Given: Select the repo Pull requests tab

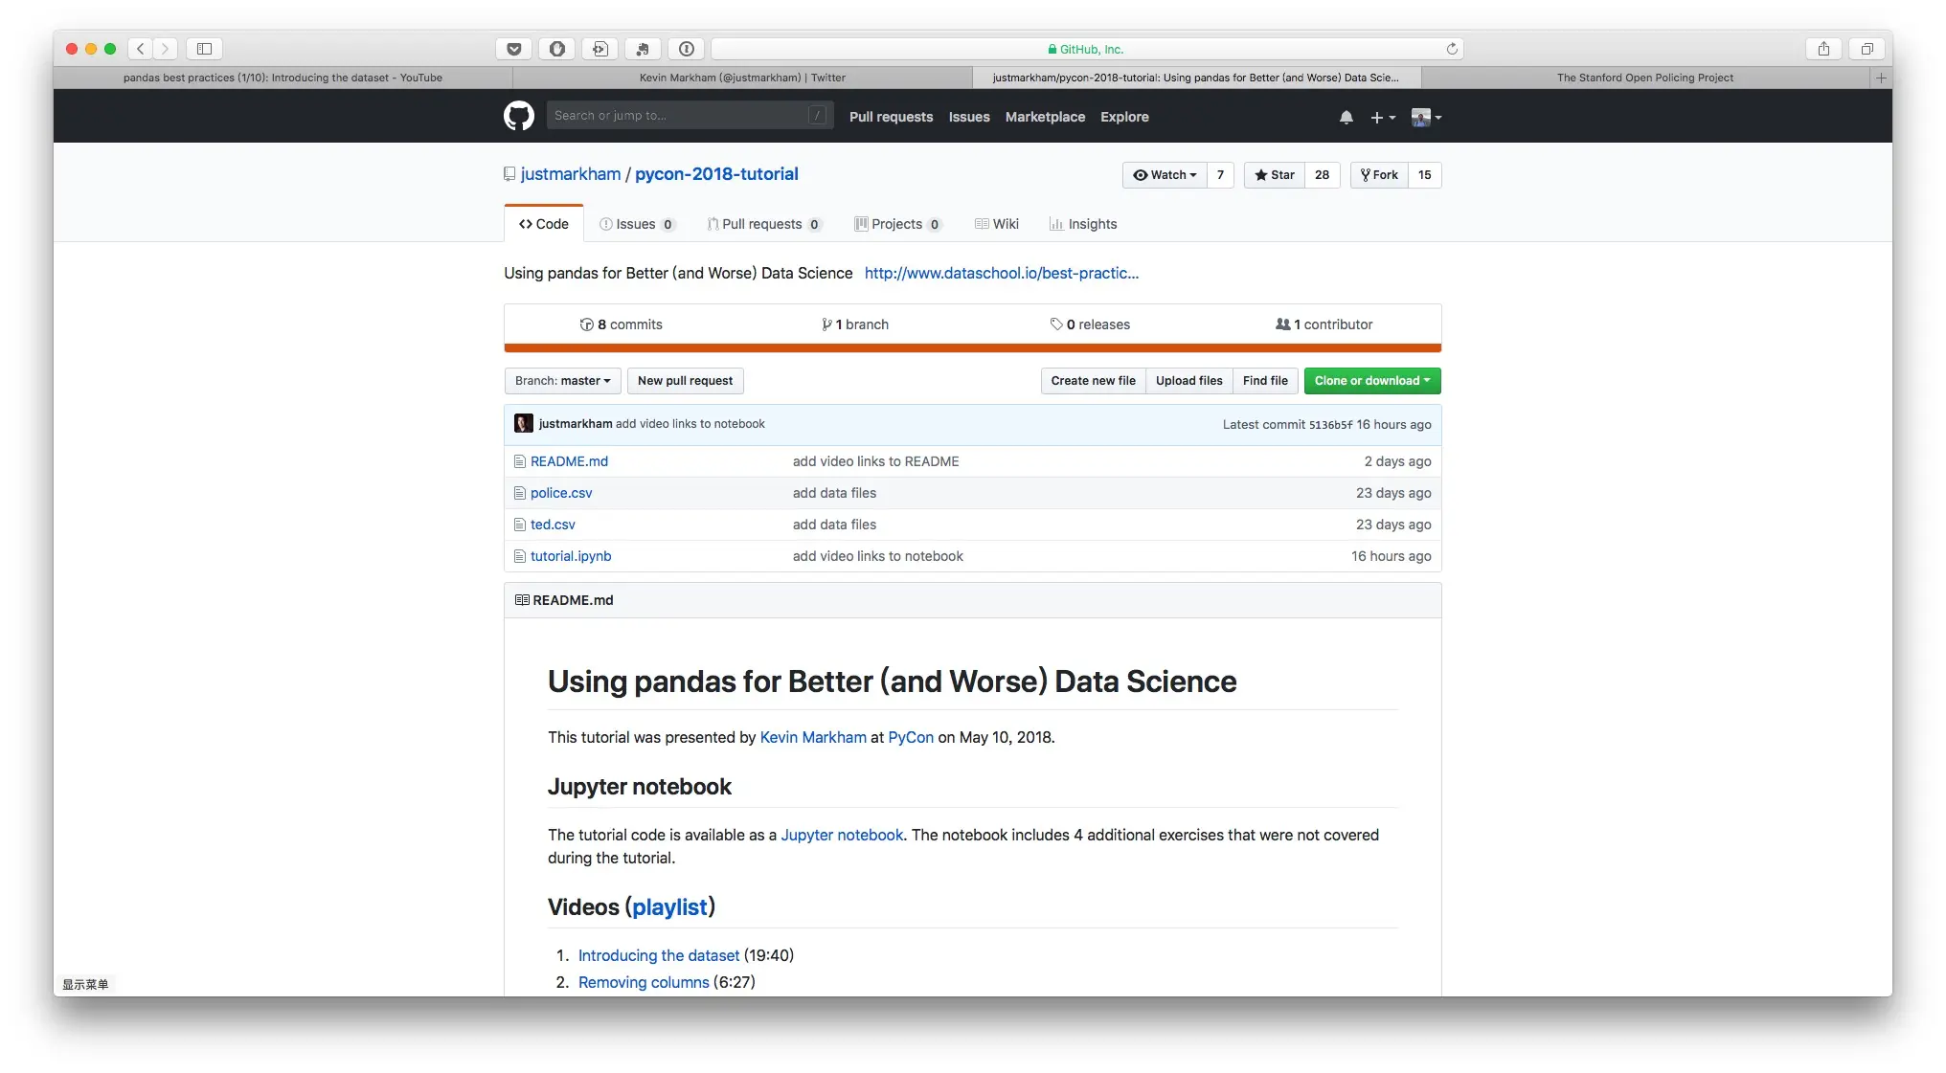Looking at the screenshot, I should [763, 224].
